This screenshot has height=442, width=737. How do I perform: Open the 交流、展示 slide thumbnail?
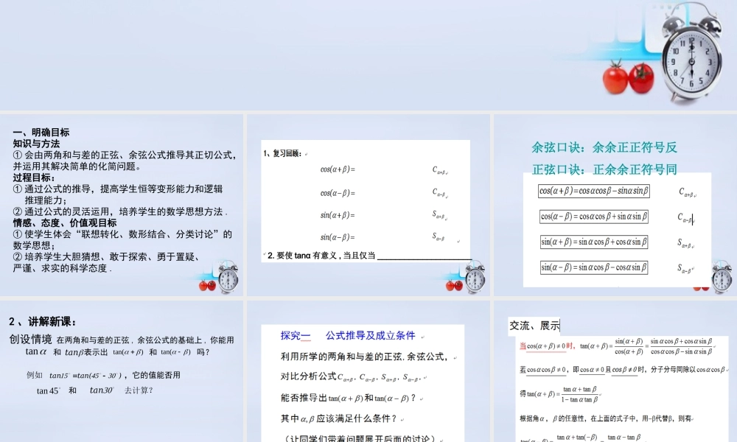click(x=615, y=371)
